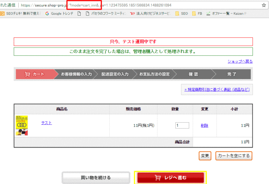The width and height of the screenshot is (269, 184).
Task: Open the Yahoo 法人向けビジネスサービス bookmark
Action: 148,14
